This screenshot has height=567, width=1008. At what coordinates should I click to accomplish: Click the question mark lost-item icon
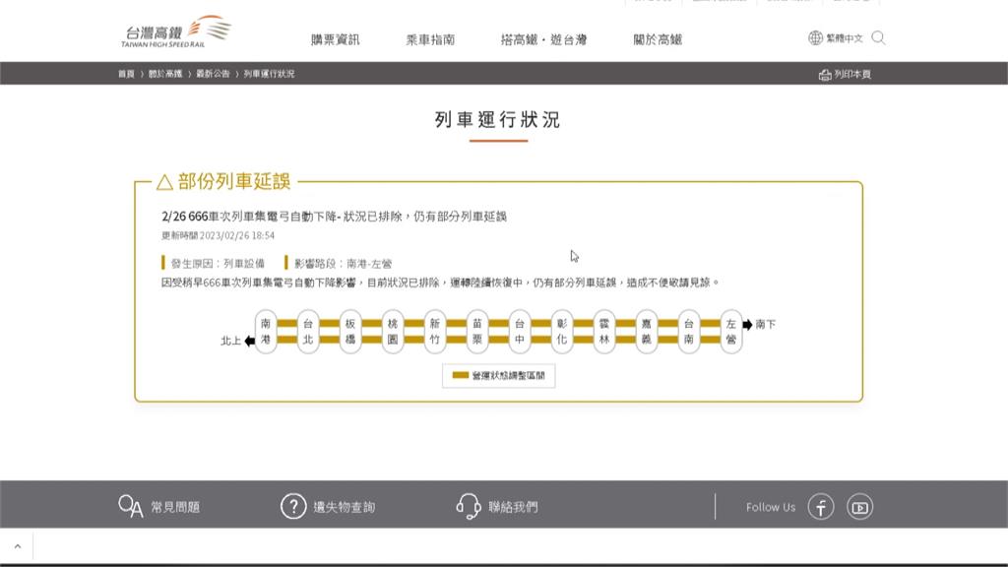293,507
